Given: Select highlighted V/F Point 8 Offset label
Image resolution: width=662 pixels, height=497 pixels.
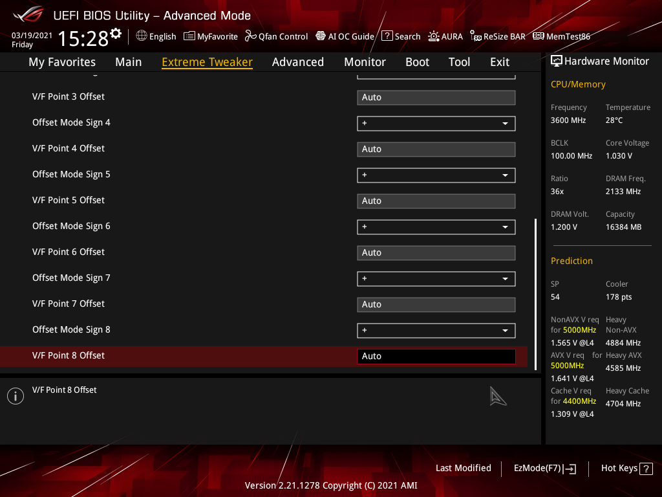Looking at the screenshot, I should coord(69,355).
